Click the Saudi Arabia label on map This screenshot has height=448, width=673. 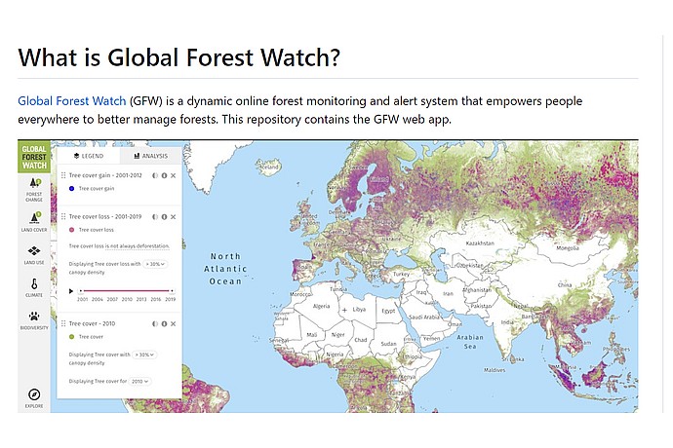(424, 317)
